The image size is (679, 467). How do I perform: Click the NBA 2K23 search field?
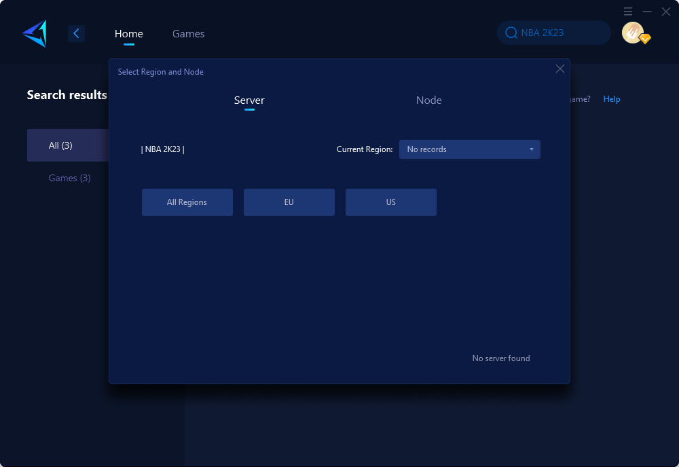coord(554,33)
